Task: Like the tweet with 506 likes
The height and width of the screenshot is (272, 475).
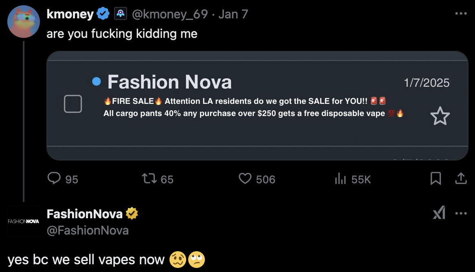Action: click(x=245, y=179)
